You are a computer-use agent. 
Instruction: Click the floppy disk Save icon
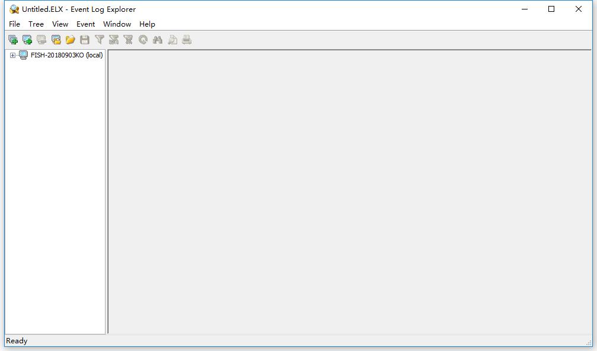[x=85, y=40]
